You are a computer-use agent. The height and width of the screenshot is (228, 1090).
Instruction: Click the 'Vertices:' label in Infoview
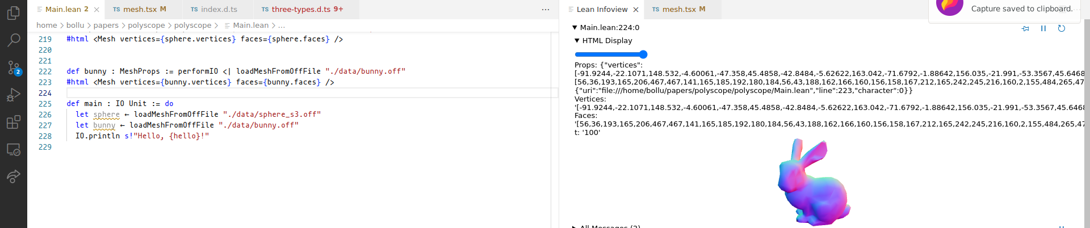pos(590,99)
